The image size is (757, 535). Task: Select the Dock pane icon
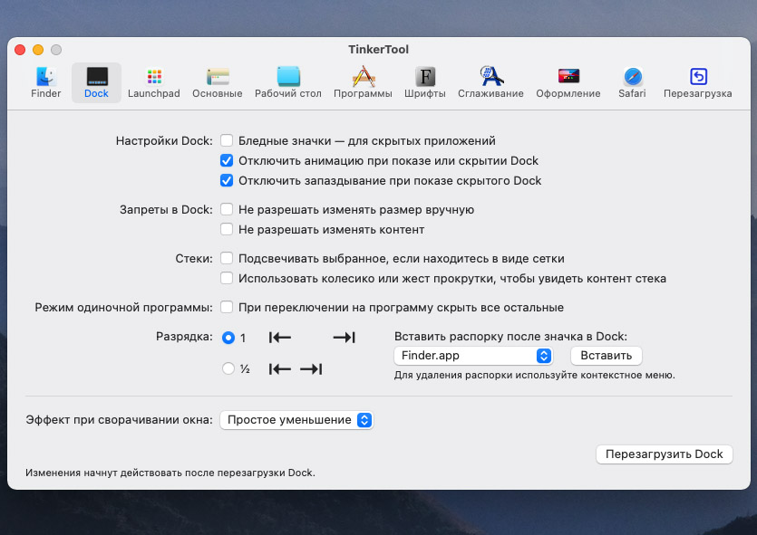(x=97, y=82)
